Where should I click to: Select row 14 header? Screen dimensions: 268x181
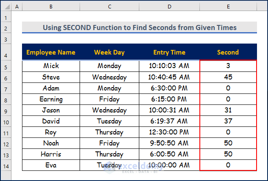[6, 165]
